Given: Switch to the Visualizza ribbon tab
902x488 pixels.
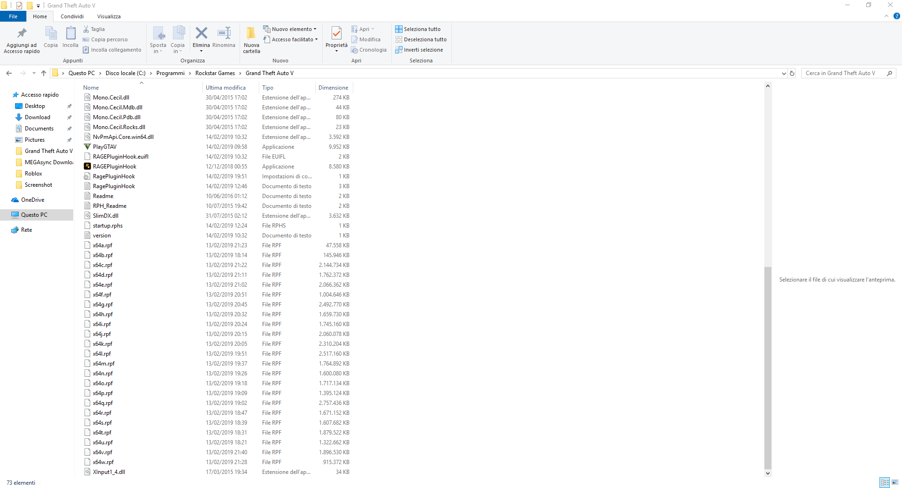Looking at the screenshot, I should click(x=109, y=16).
